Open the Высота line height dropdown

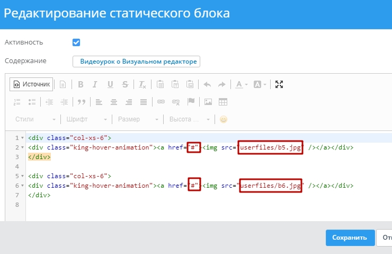[x=189, y=119]
